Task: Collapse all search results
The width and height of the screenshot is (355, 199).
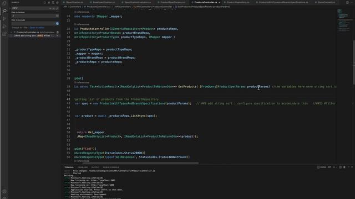Action: coord(57,2)
